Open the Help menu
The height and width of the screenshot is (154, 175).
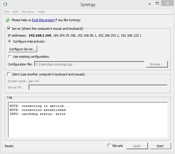pyautogui.click(x=41, y=12)
